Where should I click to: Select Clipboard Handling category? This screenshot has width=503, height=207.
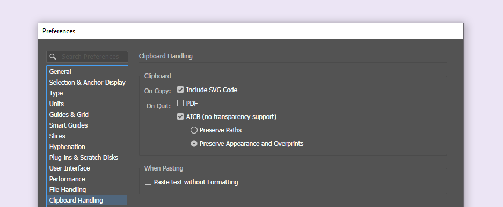(88, 200)
